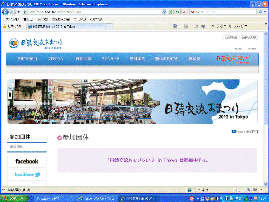Click the scrollbar up arrow
This screenshot has width=269, height=202.
pos(266,34)
